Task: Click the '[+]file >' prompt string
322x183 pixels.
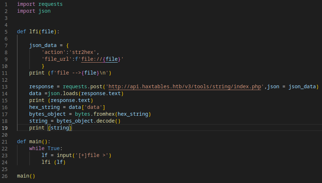Action: pos(91,156)
